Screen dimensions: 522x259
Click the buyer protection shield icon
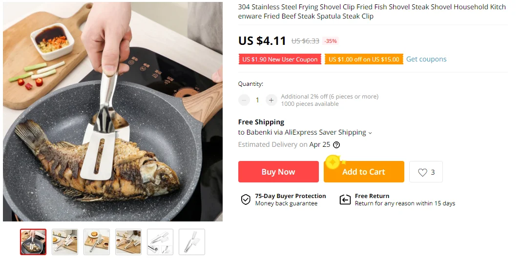tap(246, 199)
